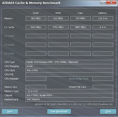Minimize the AIDA64 benchmark window

pyautogui.click(x=103, y=2)
